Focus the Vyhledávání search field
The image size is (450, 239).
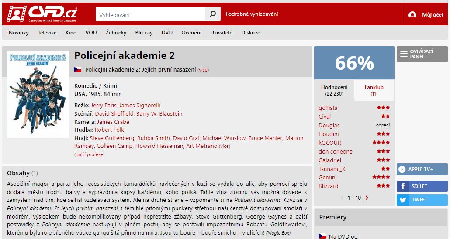point(151,14)
